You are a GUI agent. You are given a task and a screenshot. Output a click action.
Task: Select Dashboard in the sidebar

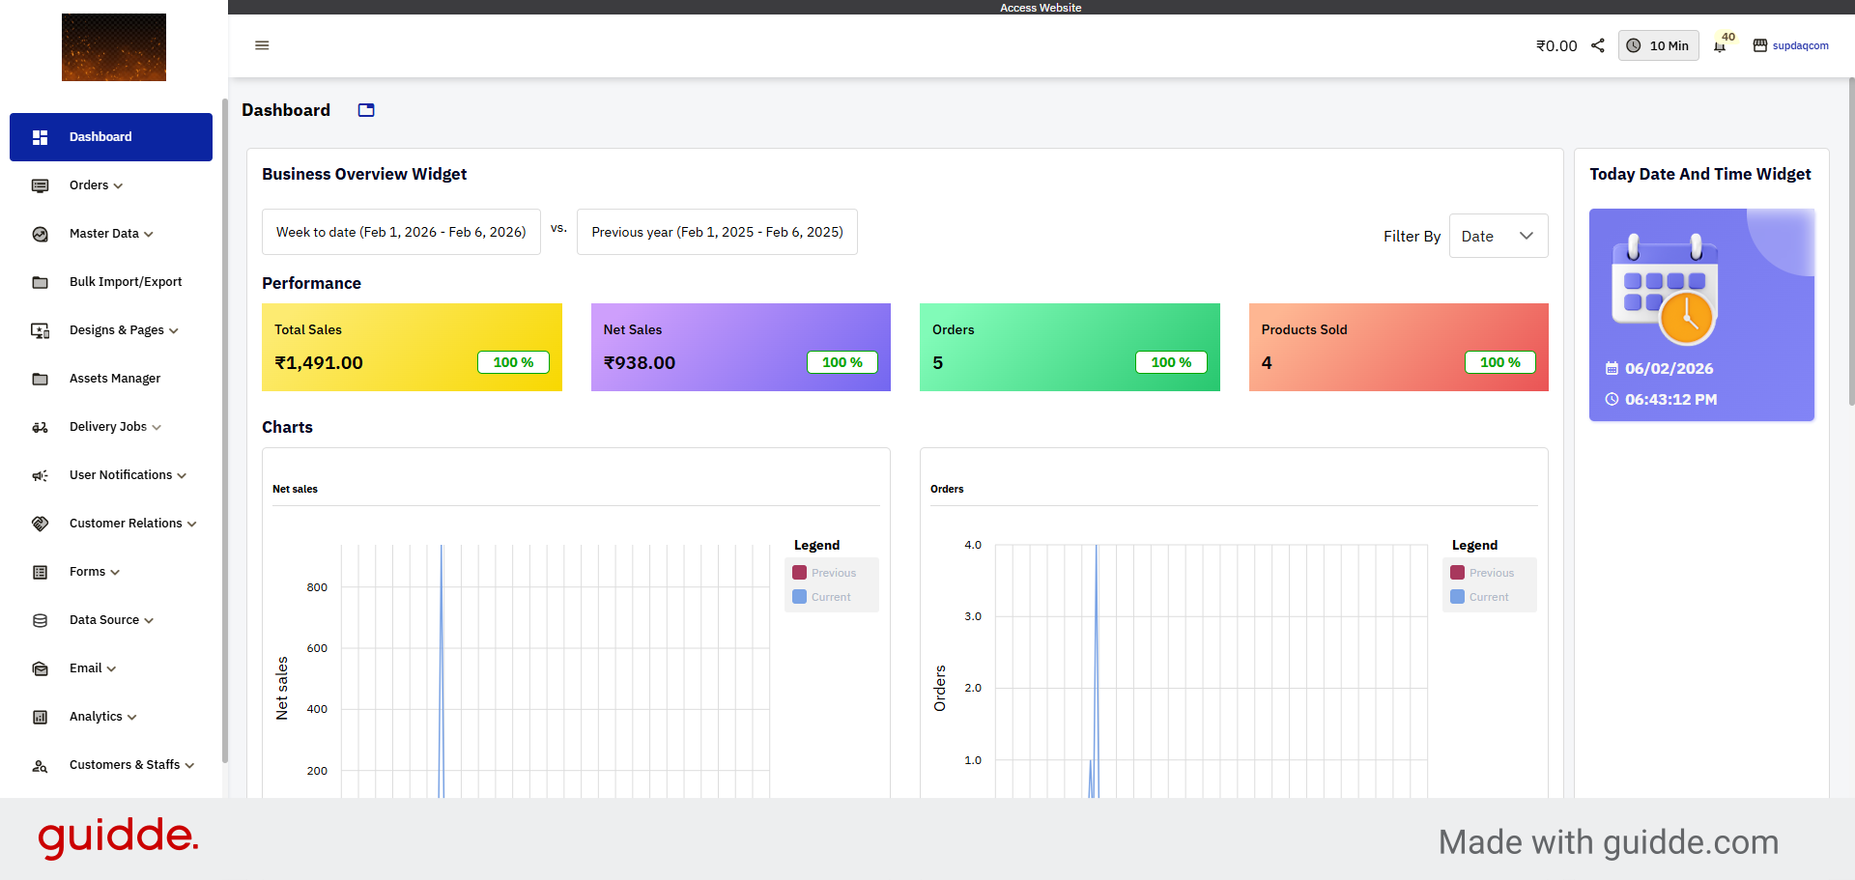(x=100, y=136)
